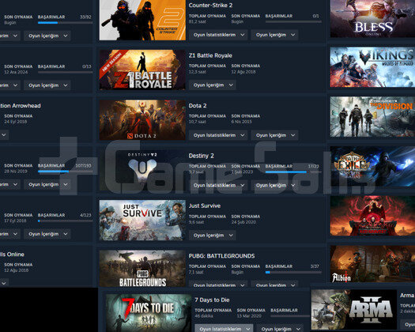Expand Destiny 2 Oyun İstatistiklerim dropdown
The image size is (415, 332).
pyautogui.click(x=218, y=185)
